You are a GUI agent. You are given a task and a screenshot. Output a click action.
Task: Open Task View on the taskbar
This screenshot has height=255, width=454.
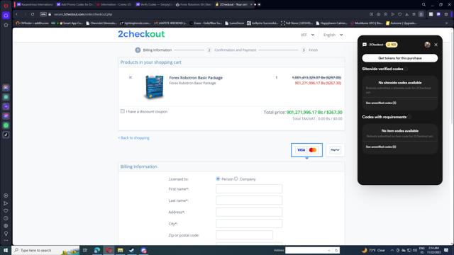85,250
